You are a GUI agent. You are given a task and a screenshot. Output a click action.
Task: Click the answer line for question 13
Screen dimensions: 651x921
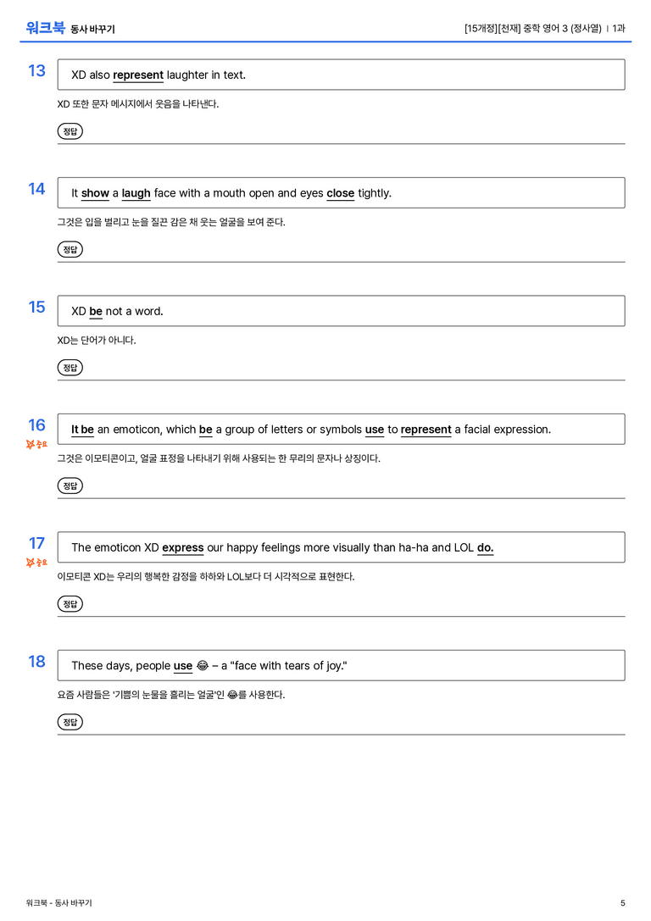pyautogui.click(x=353, y=133)
